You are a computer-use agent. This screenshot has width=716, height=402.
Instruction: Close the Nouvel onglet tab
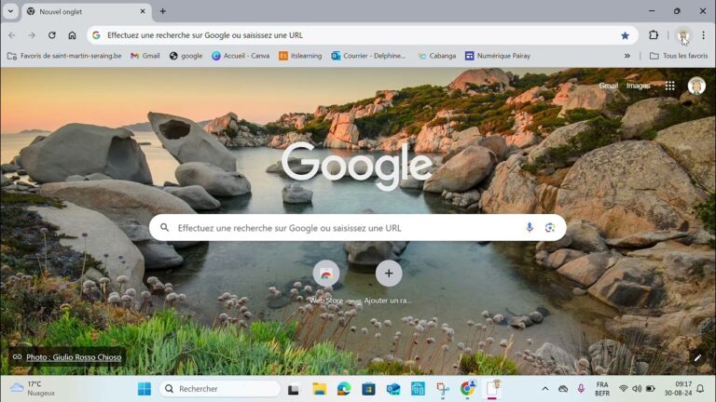click(x=143, y=11)
